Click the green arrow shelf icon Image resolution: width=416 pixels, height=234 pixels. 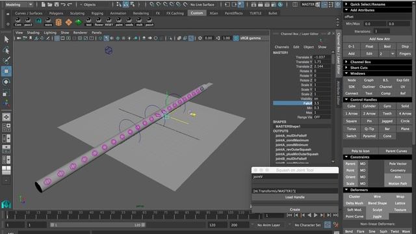point(79,22)
